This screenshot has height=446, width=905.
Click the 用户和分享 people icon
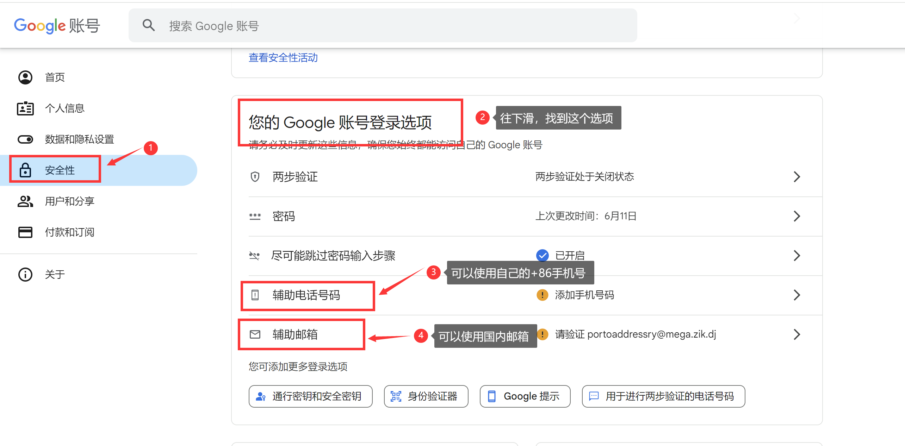point(25,201)
